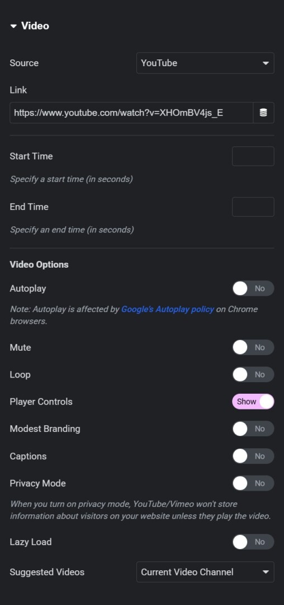Enable the Captions switch
The image size is (284, 605).
click(253, 456)
